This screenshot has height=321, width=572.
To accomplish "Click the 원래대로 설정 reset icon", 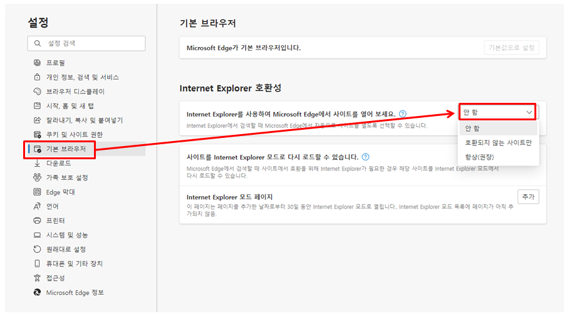I will (37, 250).
